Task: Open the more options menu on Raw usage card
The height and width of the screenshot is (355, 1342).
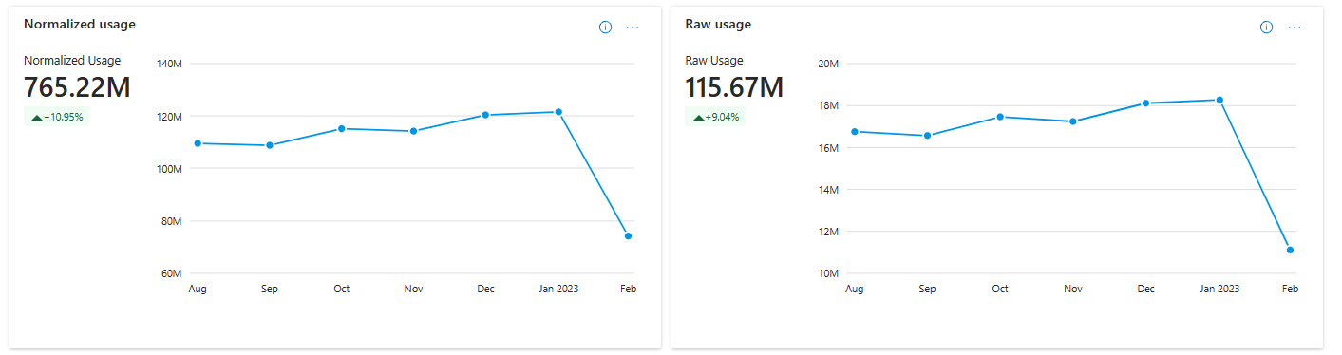Action: pyautogui.click(x=1294, y=28)
